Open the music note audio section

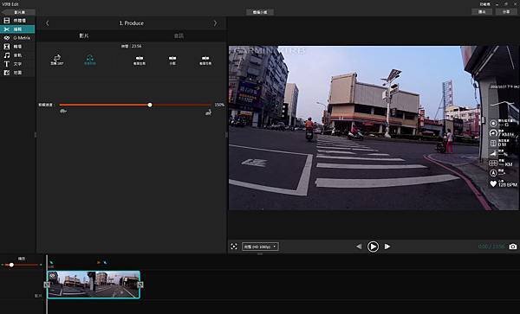point(17,55)
